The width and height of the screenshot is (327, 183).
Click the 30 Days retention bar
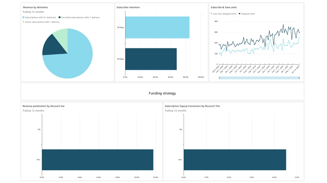point(157,27)
